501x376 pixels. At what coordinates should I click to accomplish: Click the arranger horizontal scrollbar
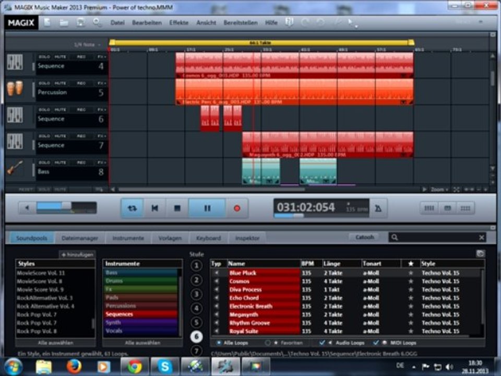click(x=211, y=190)
